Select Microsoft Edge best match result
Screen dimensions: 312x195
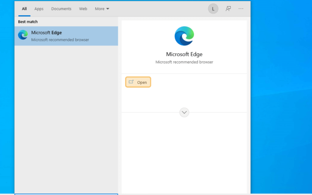tap(66, 36)
